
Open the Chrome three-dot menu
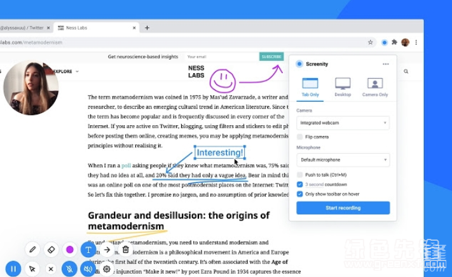pyautogui.click(x=416, y=43)
